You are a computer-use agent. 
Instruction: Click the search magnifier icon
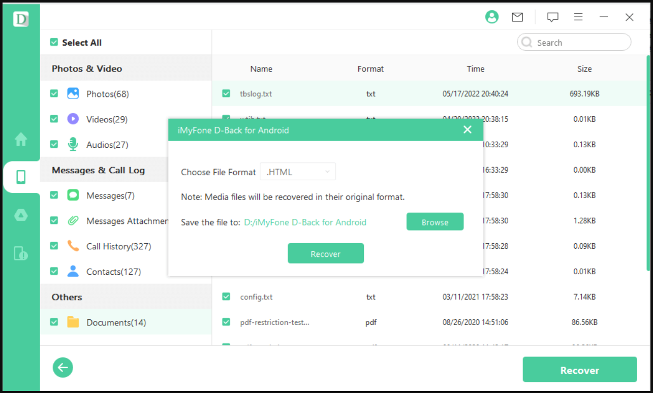point(527,43)
